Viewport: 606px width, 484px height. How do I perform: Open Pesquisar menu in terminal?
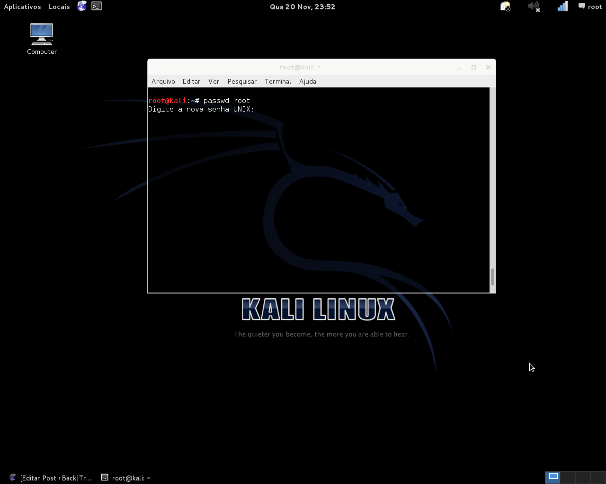[x=242, y=81]
